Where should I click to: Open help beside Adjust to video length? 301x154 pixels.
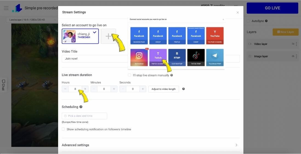pos(183,89)
